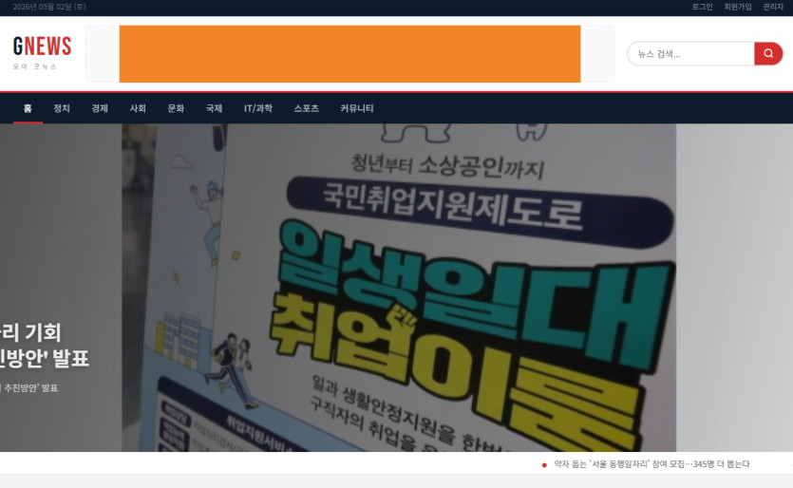Open the ticker headline about 서울 동행일자리
Screen dimensions: 793x488
(x=651, y=464)
